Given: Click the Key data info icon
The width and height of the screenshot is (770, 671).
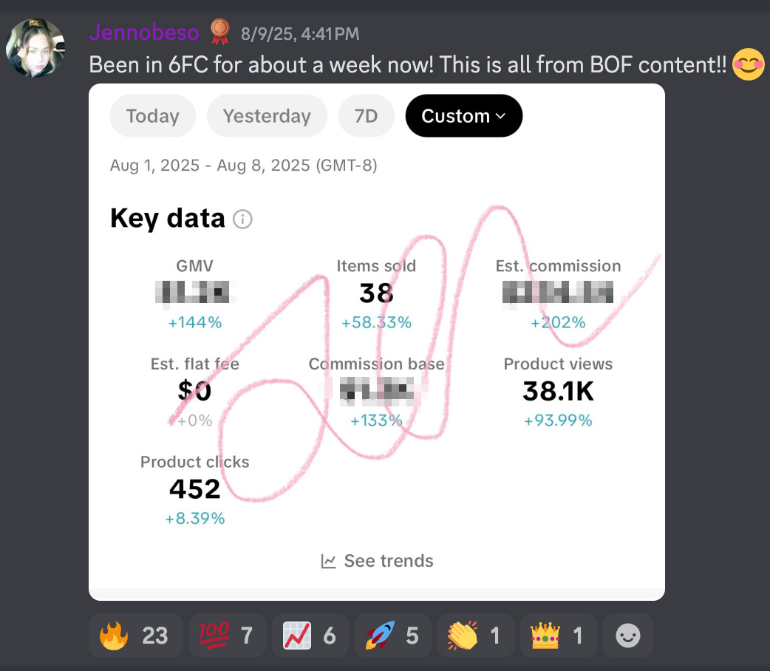Looking at the screenshot, I should pyautogui.click(x=242, y=219).
